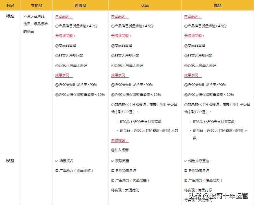Enable 导购场景直通 under 爆品 benefits
The width and height of the screenshot is (254, 205).
(197, 171)
